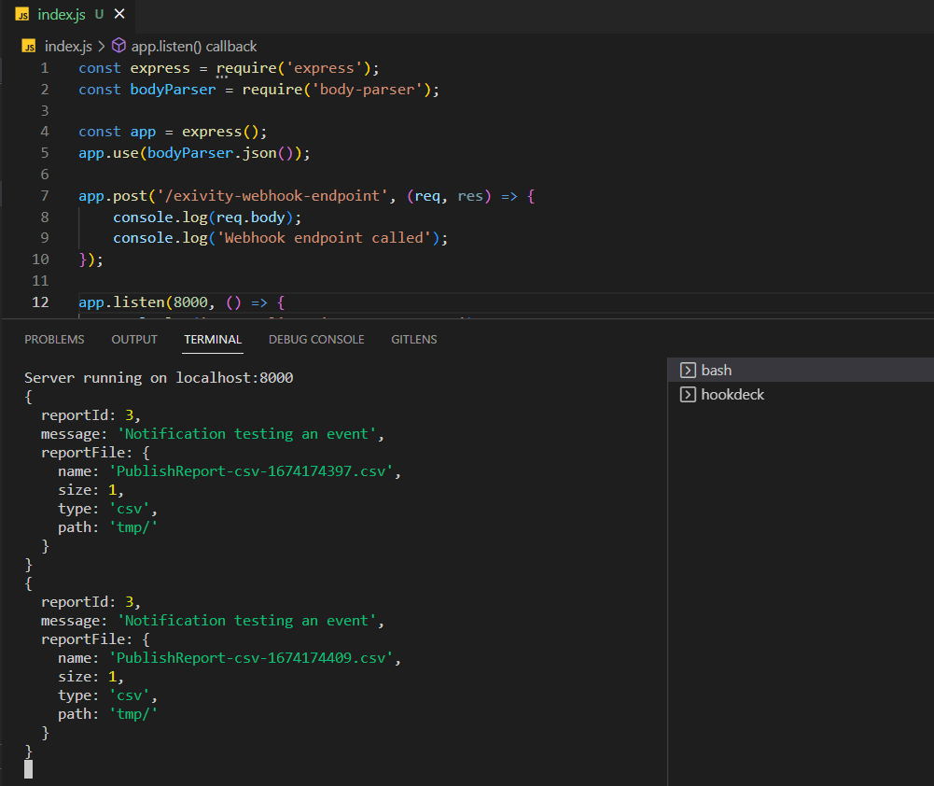The width and height of the screenshot is (934, 786).
Task: Place cursor at the terminal input prompt
Action: 29,768
